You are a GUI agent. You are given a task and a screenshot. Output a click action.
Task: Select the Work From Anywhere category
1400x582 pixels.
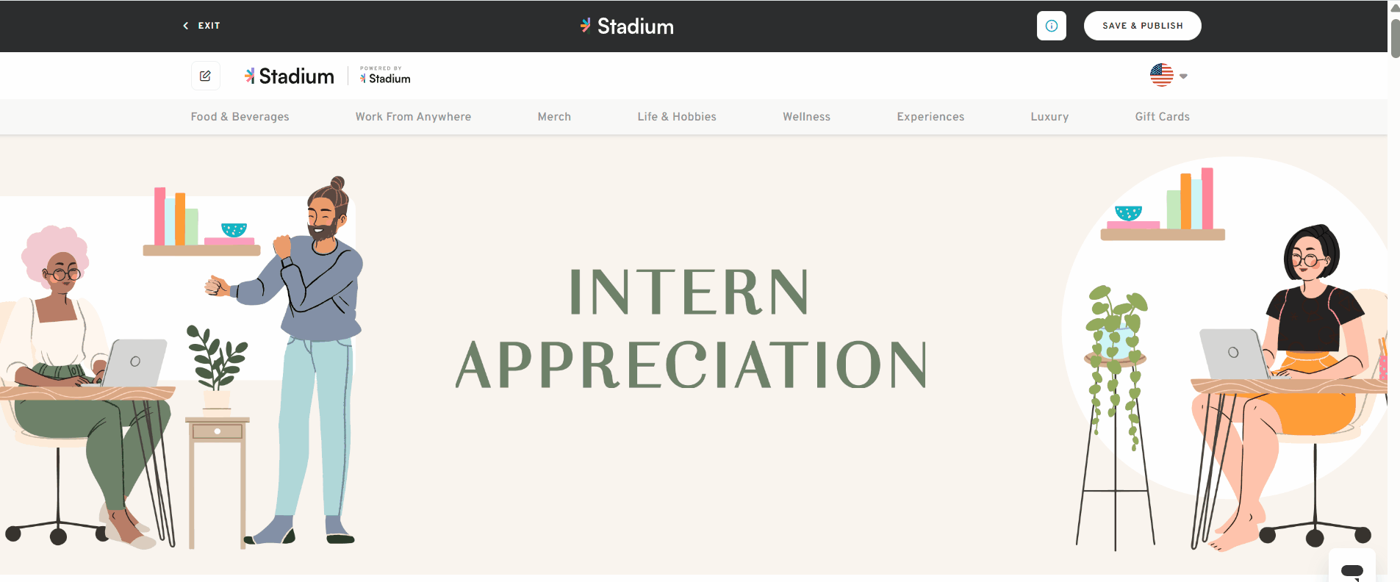[412, 116]
